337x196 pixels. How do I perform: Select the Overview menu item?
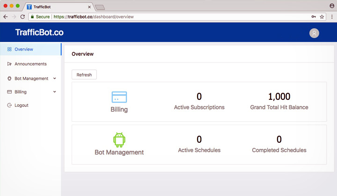coord(30,49)
